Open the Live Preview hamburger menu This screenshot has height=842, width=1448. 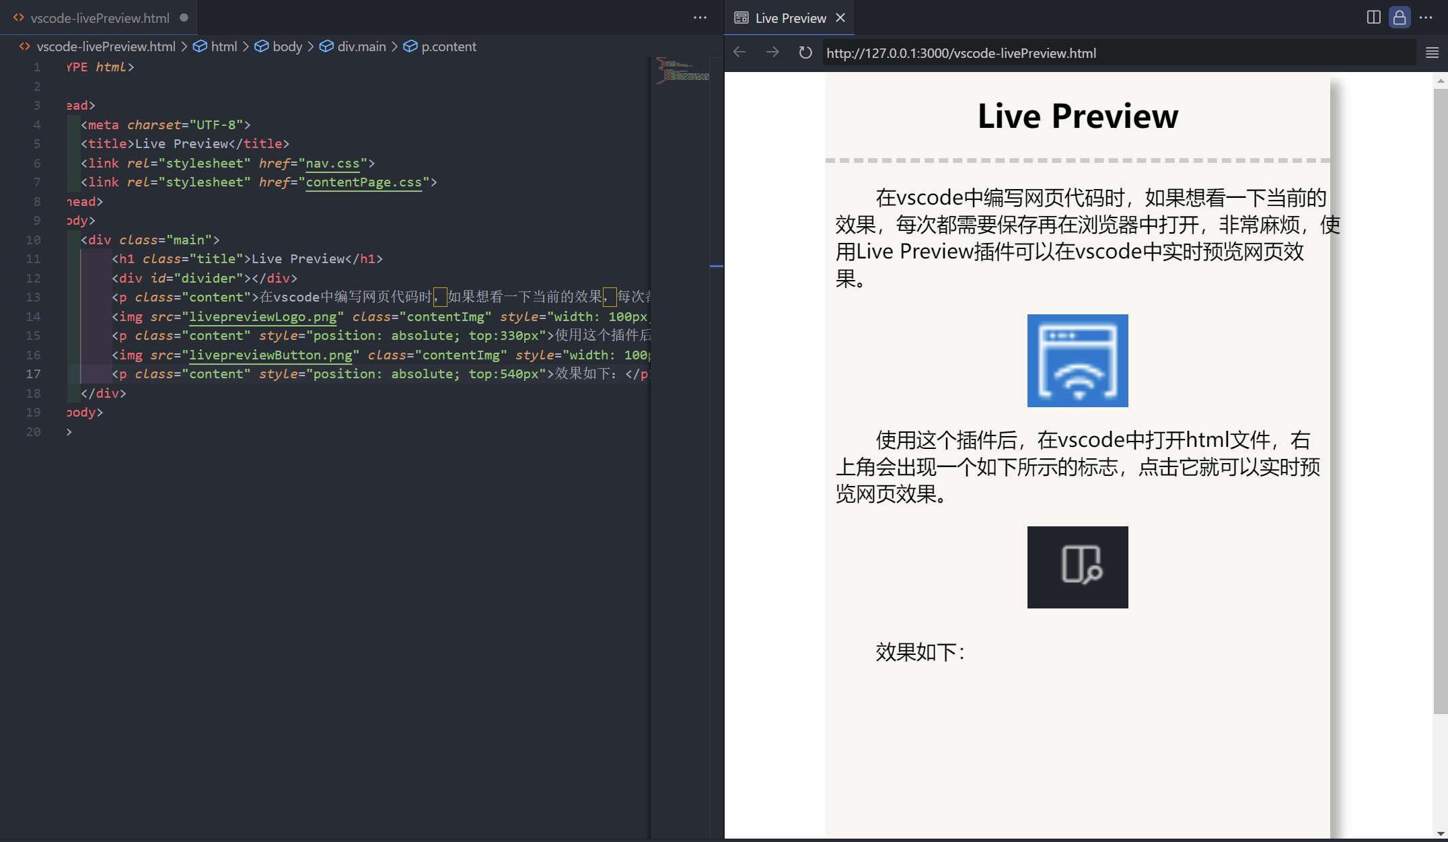[x=1432, y=52]
